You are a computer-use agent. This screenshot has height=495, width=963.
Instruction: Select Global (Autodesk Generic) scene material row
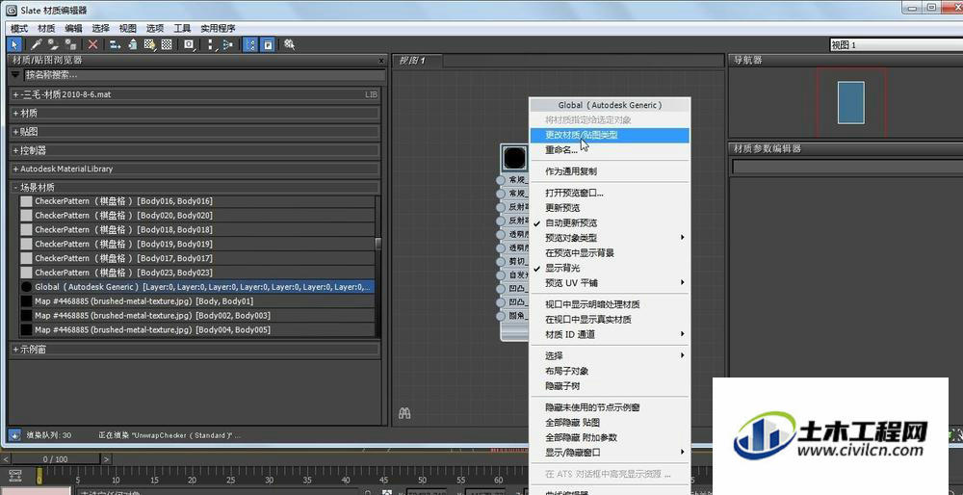tap(196, 287)
